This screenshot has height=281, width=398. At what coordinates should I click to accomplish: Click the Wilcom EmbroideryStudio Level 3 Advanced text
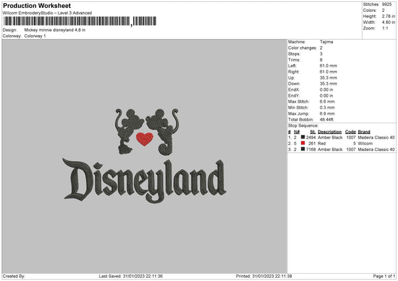click(x=47, y=13)
